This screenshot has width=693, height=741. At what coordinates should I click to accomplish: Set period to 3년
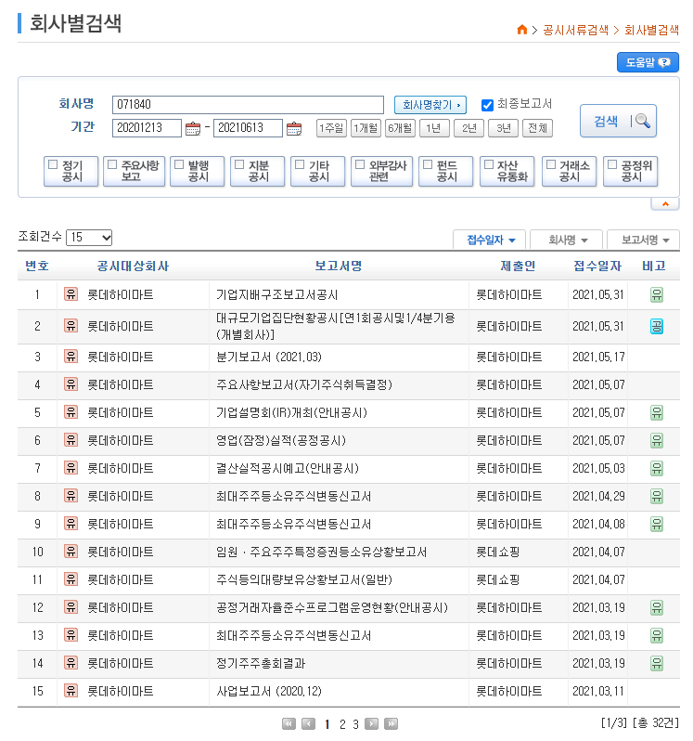(x=503, y=128)
